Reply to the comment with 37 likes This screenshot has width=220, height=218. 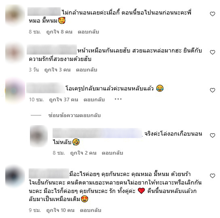94,100
